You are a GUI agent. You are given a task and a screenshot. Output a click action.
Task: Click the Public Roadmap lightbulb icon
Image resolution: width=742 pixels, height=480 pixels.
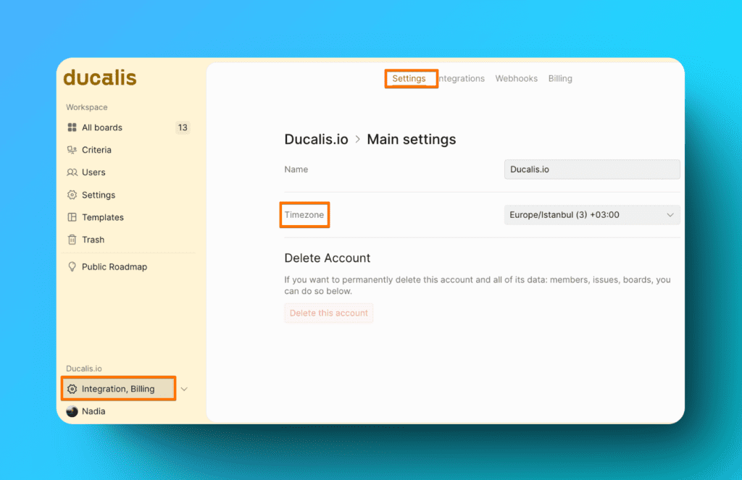[72, 266]
